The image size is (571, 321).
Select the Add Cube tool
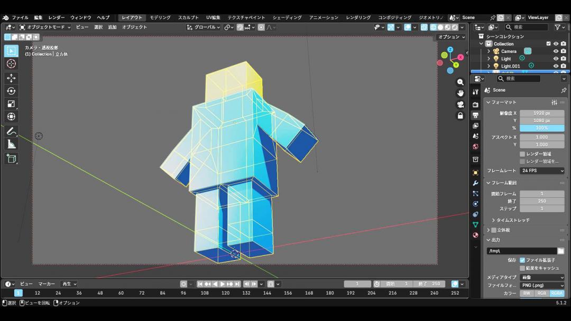coord(11,159)
